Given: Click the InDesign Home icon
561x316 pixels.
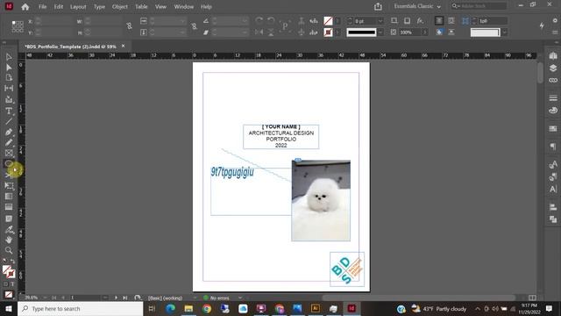Looking at the screenshot, I should pos(25,7).
